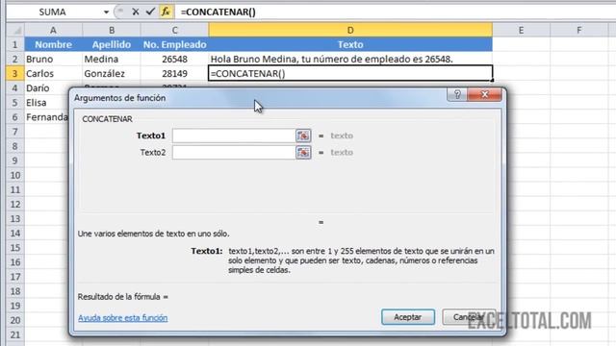Select row 1 header

(x=15, y=44)
